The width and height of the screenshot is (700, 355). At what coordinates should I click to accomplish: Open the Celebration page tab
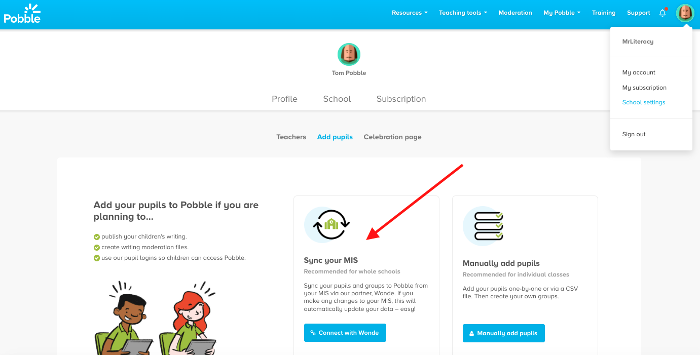pyautogui.click(x=392, y=137)
